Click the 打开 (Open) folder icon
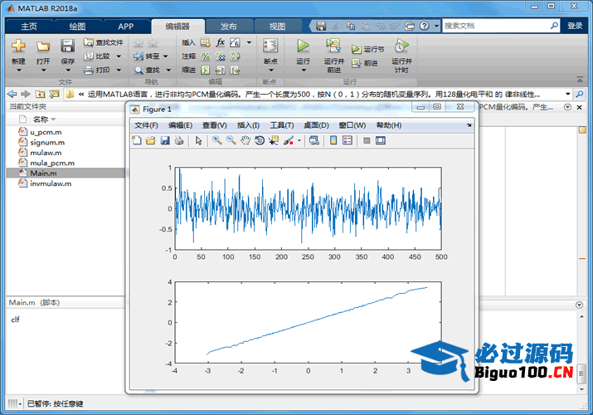Image resolution: width=593 pixels, height=415 pixels. point(43,46)
